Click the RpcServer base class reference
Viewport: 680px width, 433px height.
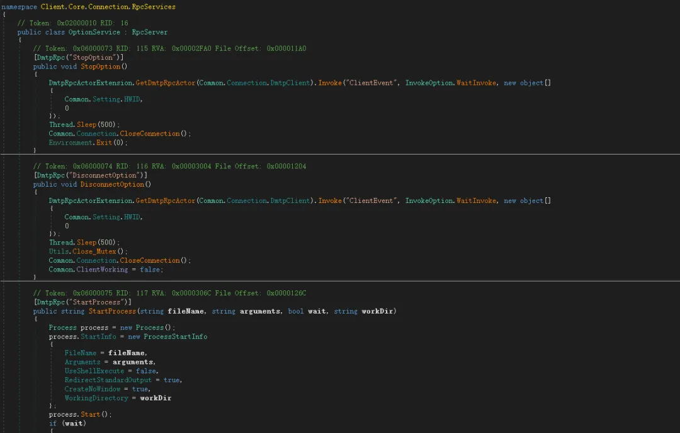[150, 32]
